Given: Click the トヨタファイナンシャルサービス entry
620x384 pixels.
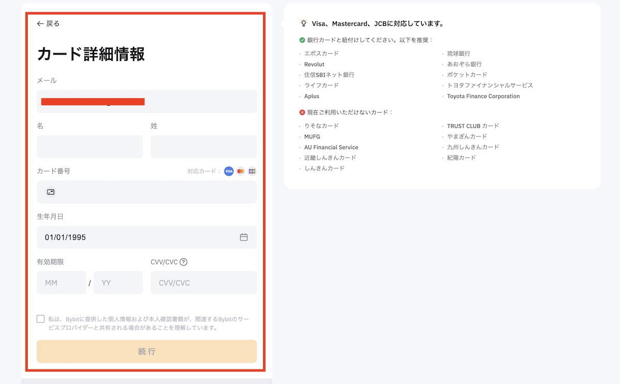Looking at the screenshot, I should (490, 85).
